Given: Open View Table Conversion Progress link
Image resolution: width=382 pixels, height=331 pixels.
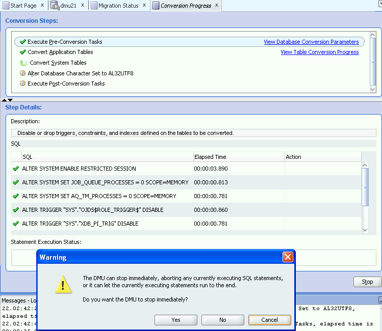Looking at the screenshot, I should (319, 52).
